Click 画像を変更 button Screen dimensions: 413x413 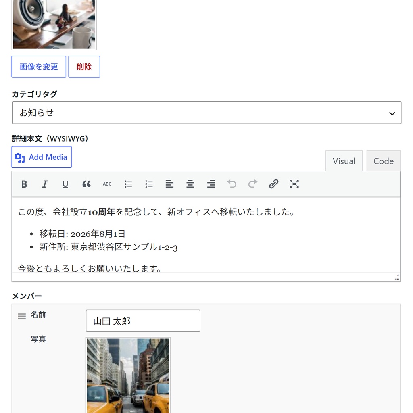[39, 67]
